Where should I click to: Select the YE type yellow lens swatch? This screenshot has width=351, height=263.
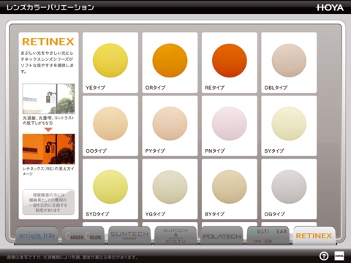point(110,62)
